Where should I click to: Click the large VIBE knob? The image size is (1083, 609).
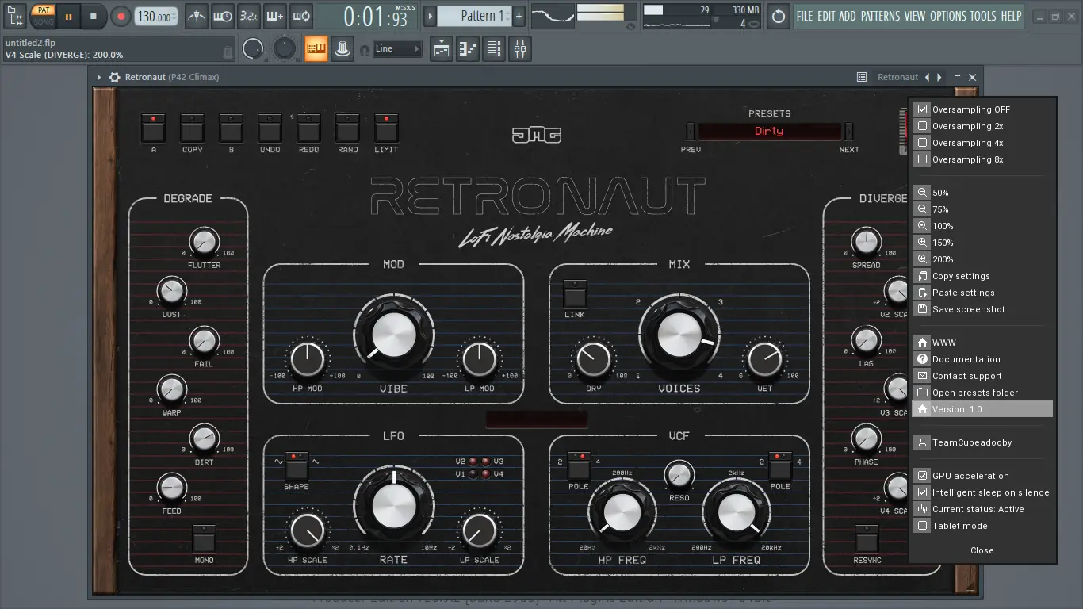[x=393, y=335]
